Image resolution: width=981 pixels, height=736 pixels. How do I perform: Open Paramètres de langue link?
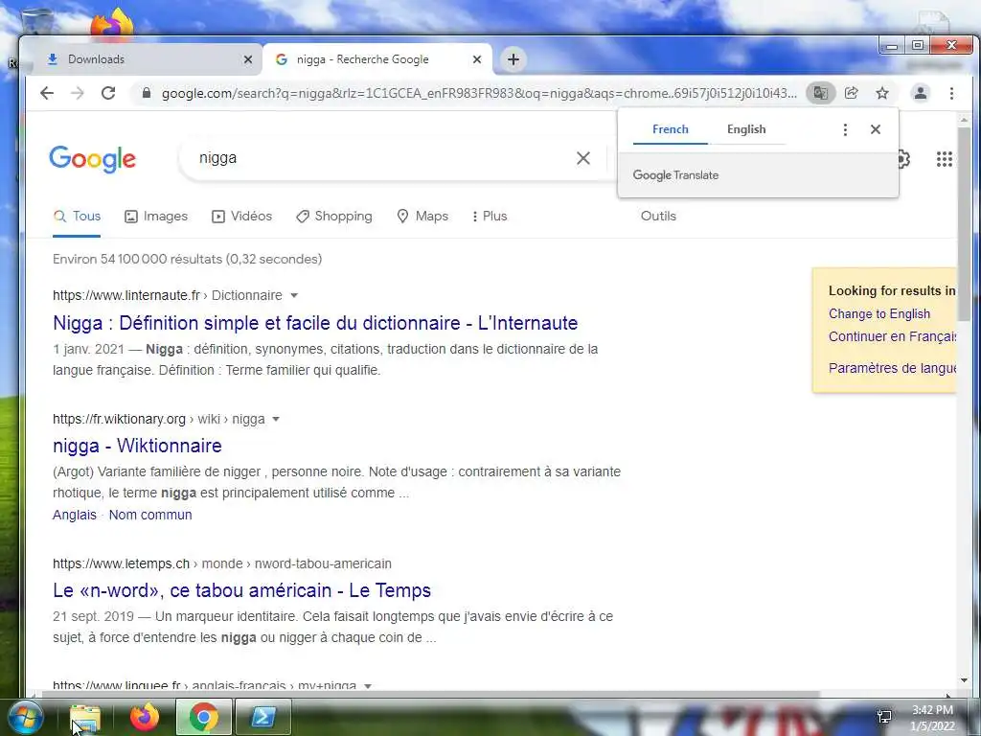click(x=892, y=368)
